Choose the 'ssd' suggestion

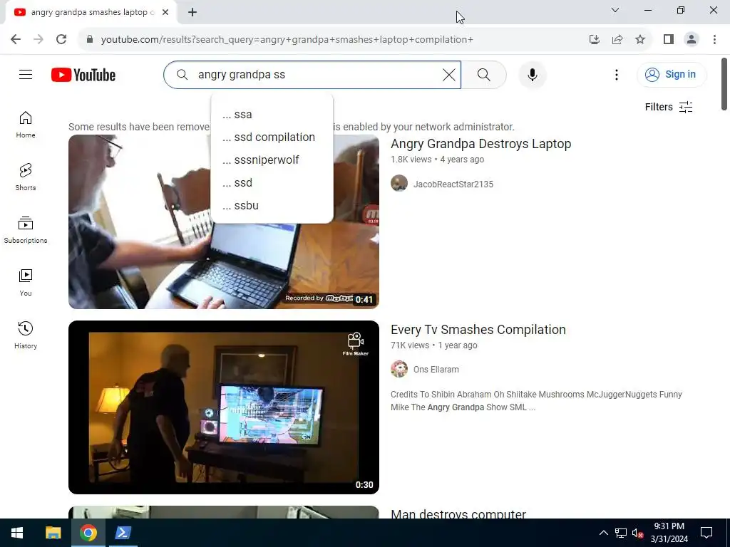pyautogui.click(x=272, y=183)
